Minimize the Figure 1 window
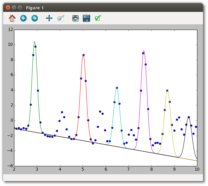Screen dimensions: 208x186 click(x=14, y=8)
